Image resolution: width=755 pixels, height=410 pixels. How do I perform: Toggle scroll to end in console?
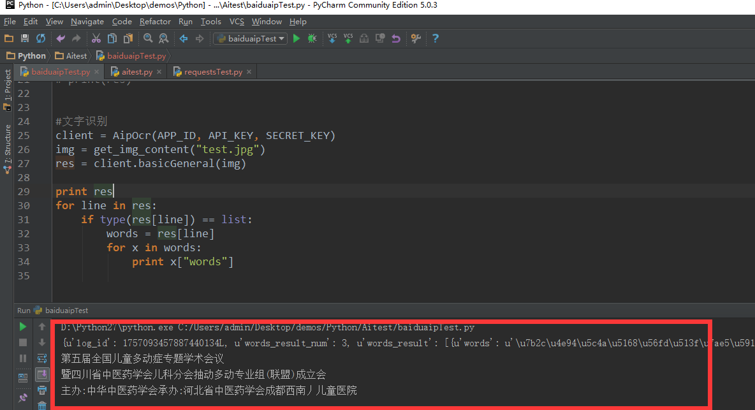point(42,374)
